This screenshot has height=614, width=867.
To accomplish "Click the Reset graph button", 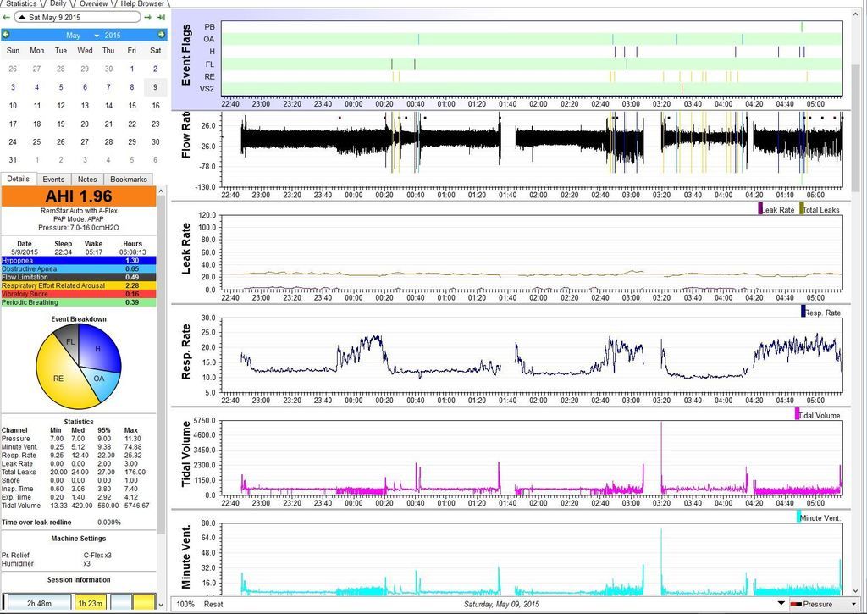I will click(213, 604).
